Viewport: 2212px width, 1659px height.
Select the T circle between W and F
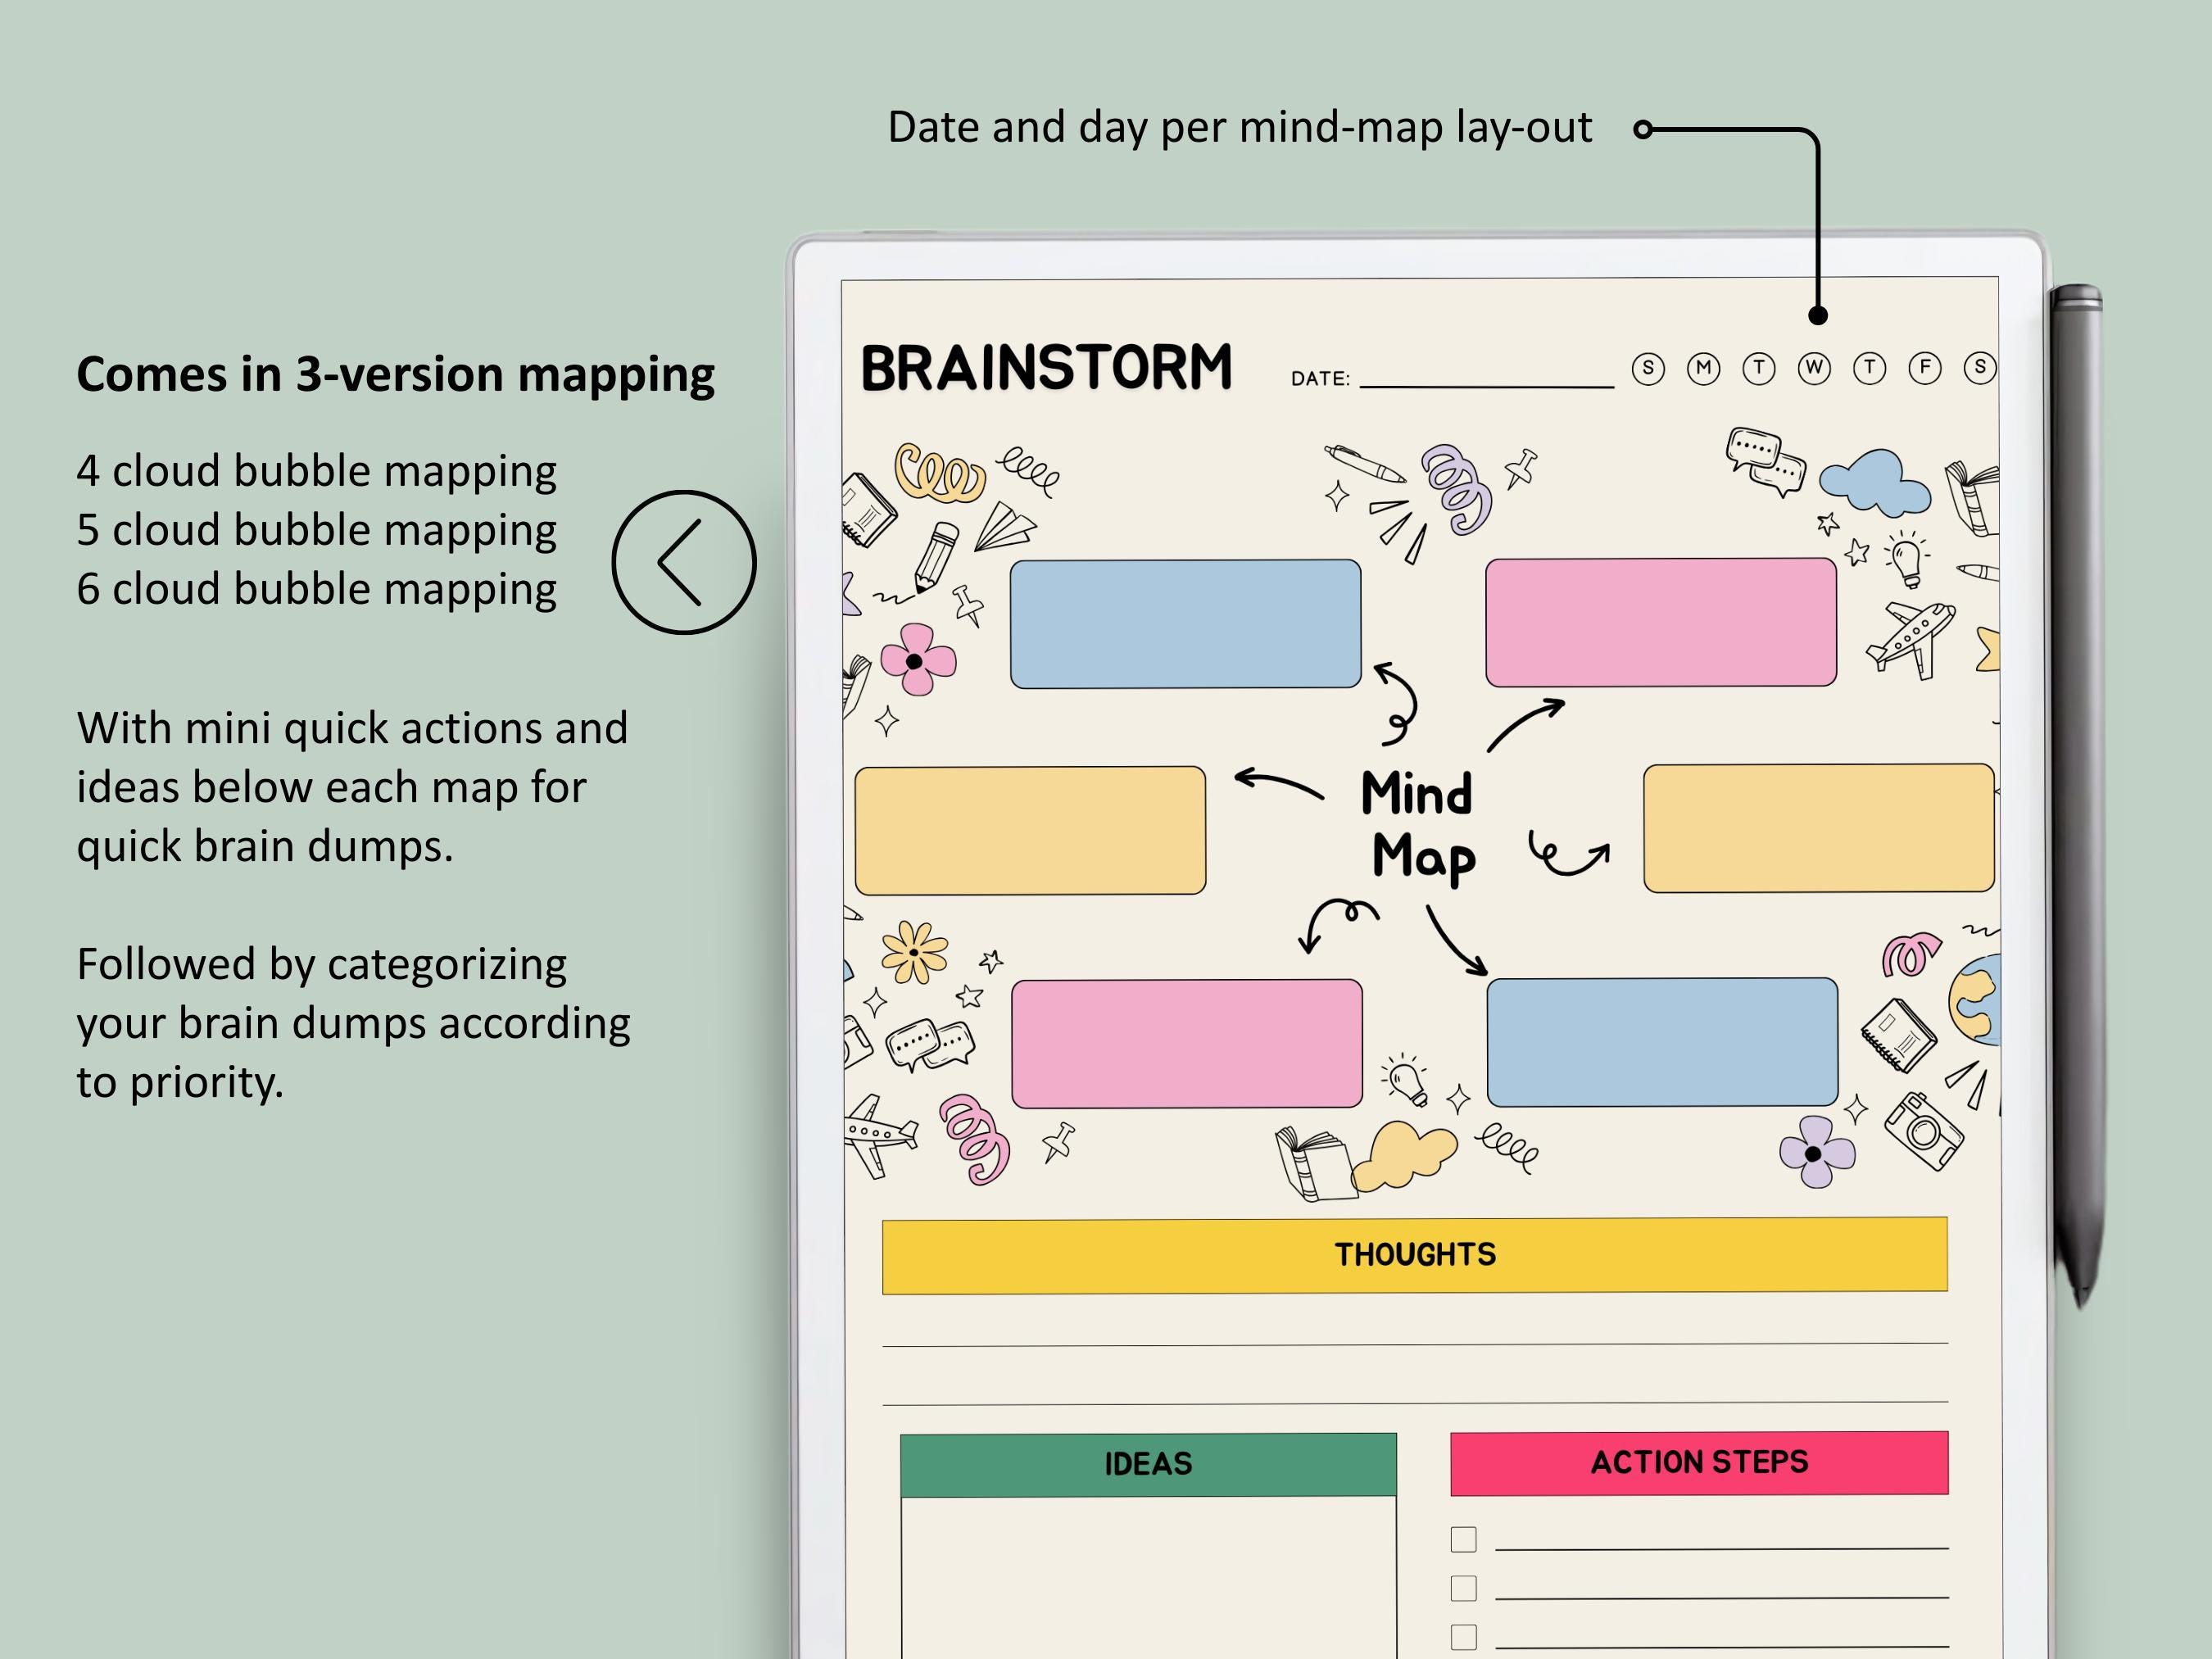(x=1869, y=368)
